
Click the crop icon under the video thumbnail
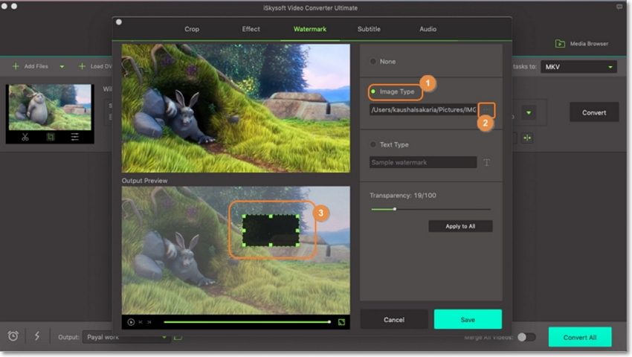[x=51, y=137]
